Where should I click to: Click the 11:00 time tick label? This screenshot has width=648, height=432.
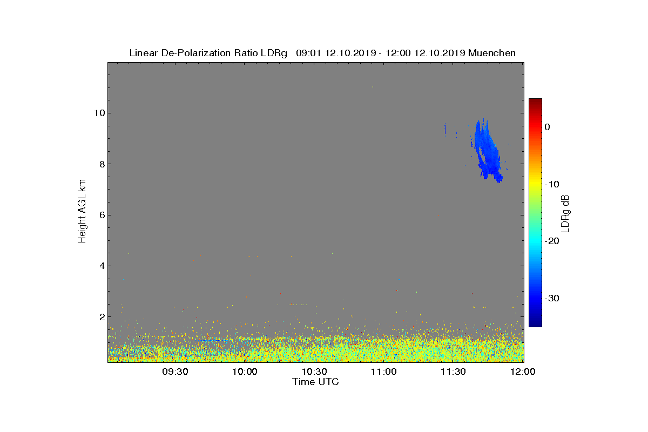tap(384, 372)
